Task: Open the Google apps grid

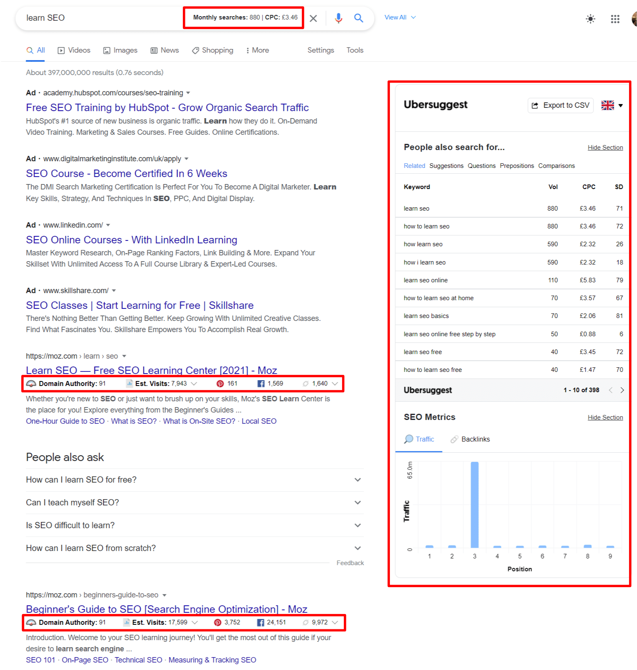Action: (615, 19)
